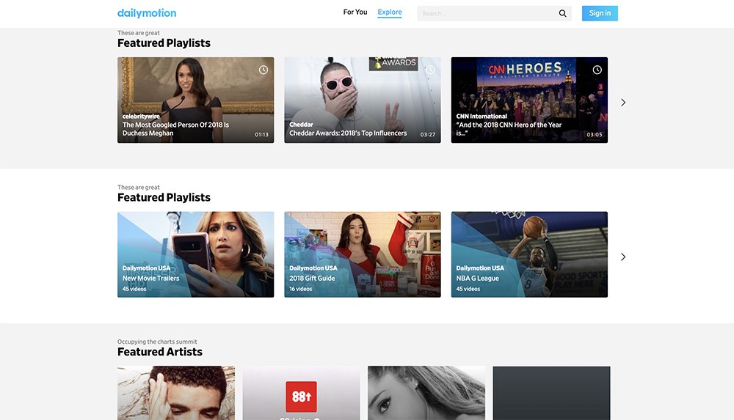Open Cheddar Awards: 2018's Top Influencers title

[x=348, y=133]
